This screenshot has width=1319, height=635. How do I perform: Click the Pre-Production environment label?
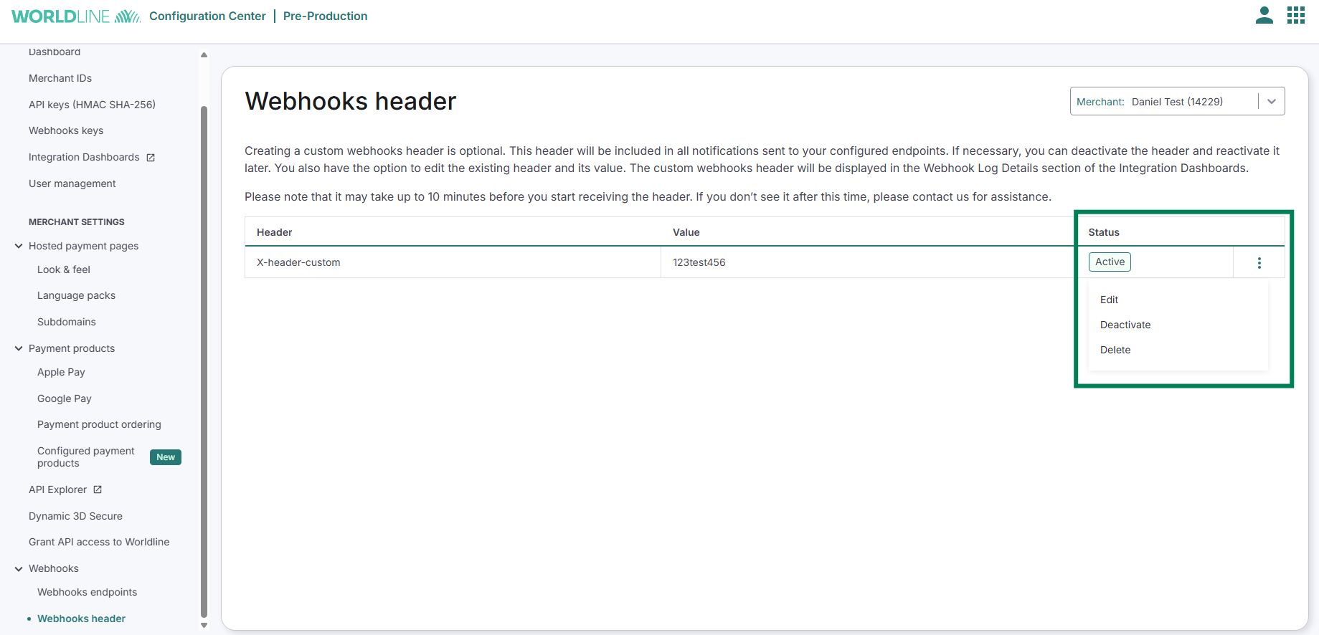click(325, 16)
